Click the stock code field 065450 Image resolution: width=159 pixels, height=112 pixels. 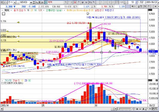pos(24,2)
